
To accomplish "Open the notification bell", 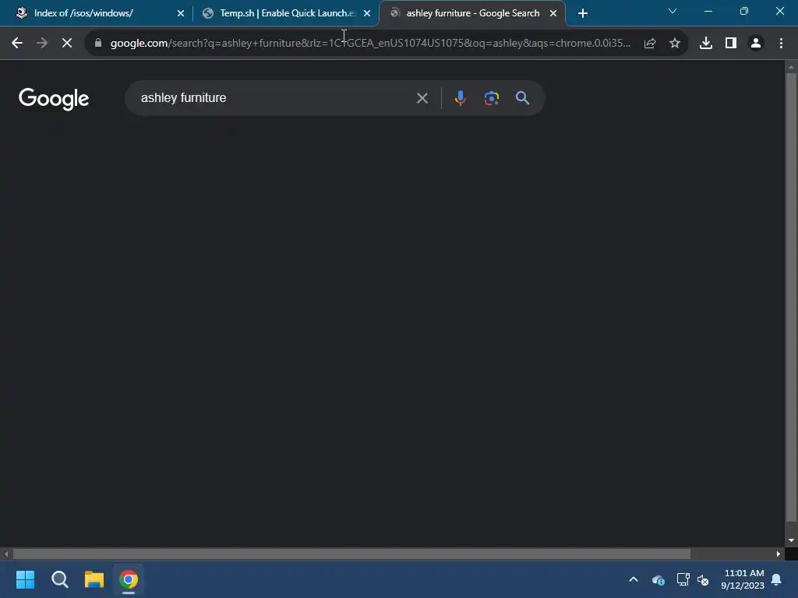I will (777, 579).
